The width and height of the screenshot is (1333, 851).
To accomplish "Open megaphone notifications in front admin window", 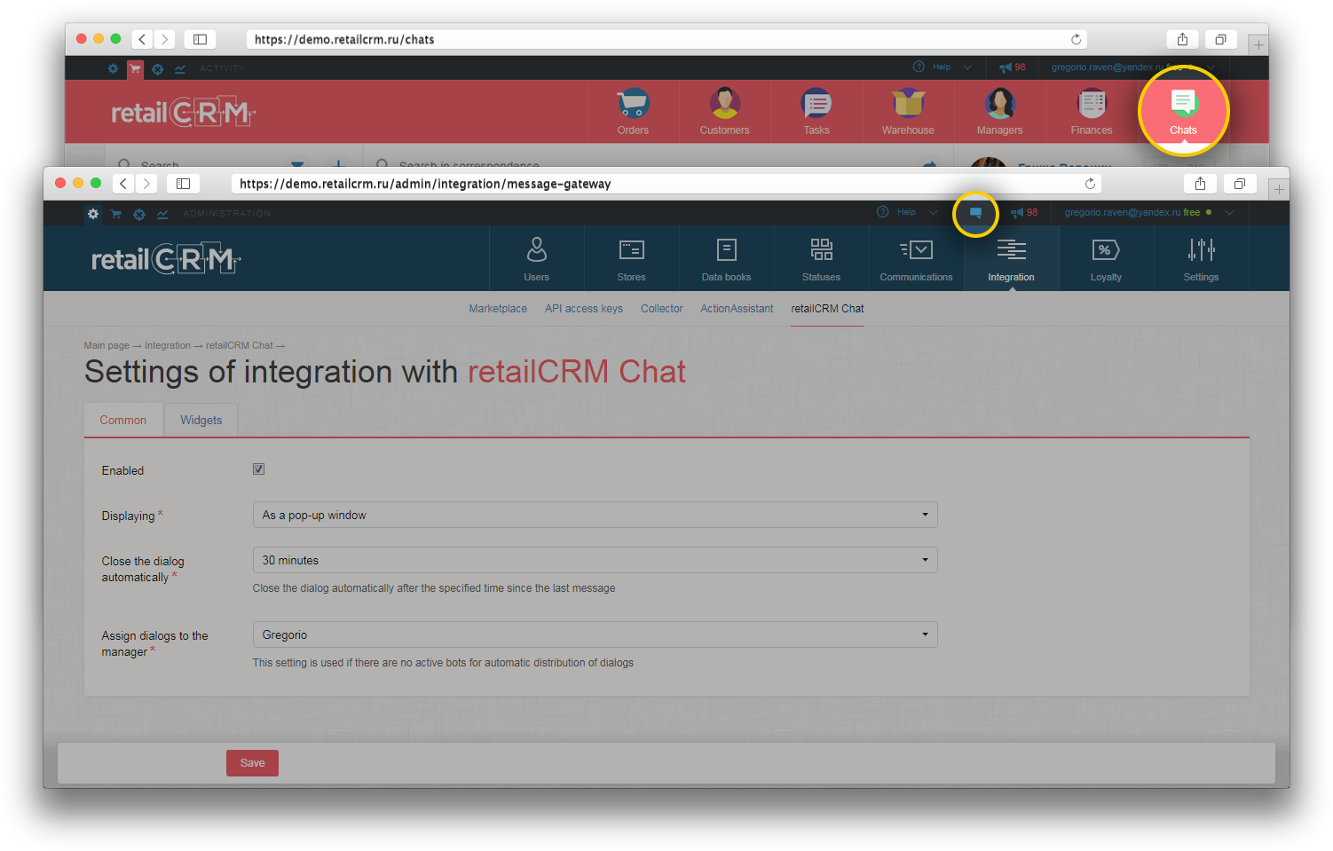I will tap(1024, 213).
